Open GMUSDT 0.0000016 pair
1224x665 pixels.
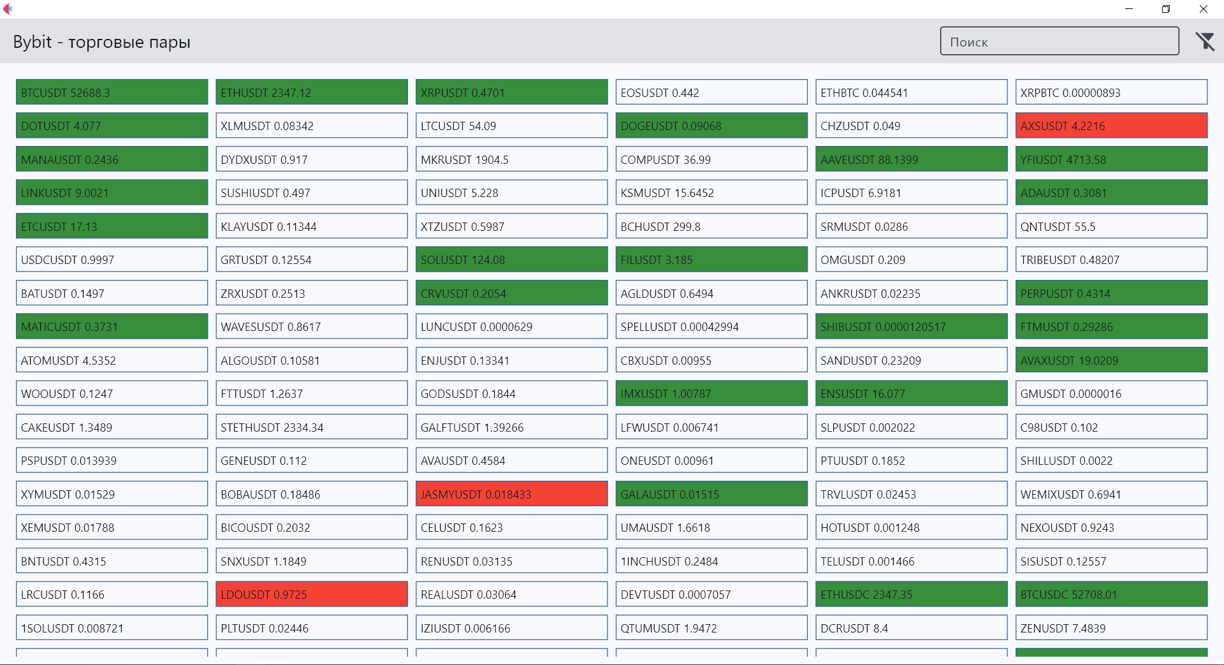[x=1111, y=393]
